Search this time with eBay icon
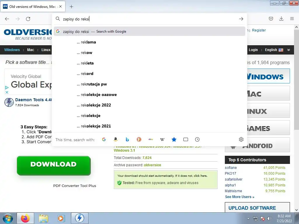 click(x=151, y=139)
